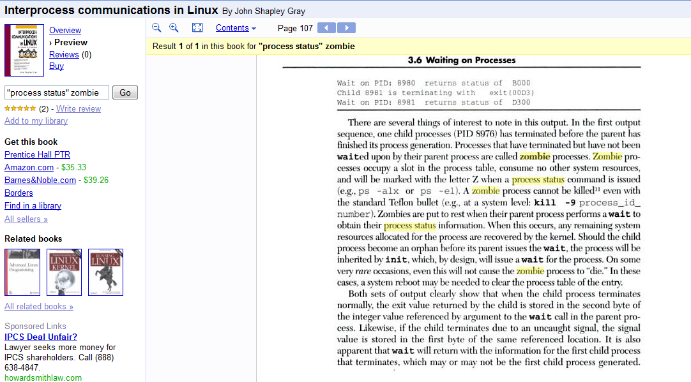The width and height of the screenshot is (691, 382).
Task: Click the star rating icons
Action: coord(20,108)
